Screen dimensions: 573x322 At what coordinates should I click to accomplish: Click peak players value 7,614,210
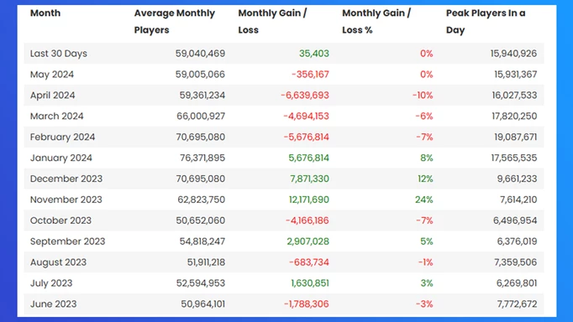[x=518, y=200]
